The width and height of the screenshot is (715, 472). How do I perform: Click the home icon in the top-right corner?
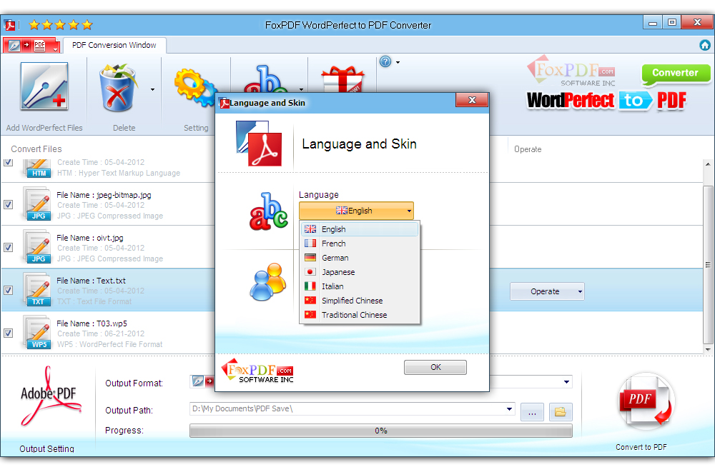point(705,45)
